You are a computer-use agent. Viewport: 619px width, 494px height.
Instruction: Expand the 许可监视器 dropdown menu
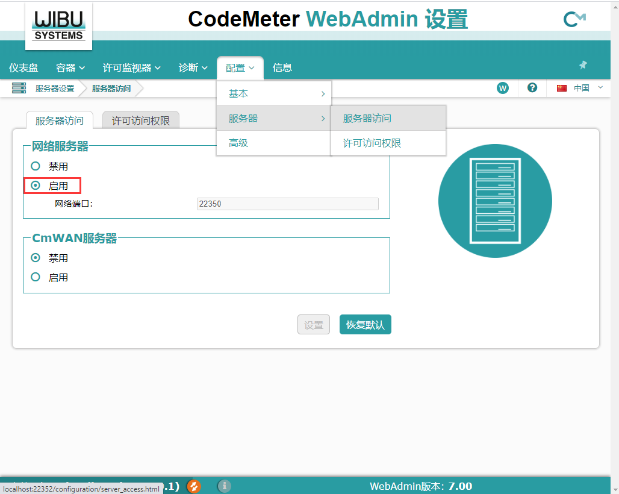131,68
